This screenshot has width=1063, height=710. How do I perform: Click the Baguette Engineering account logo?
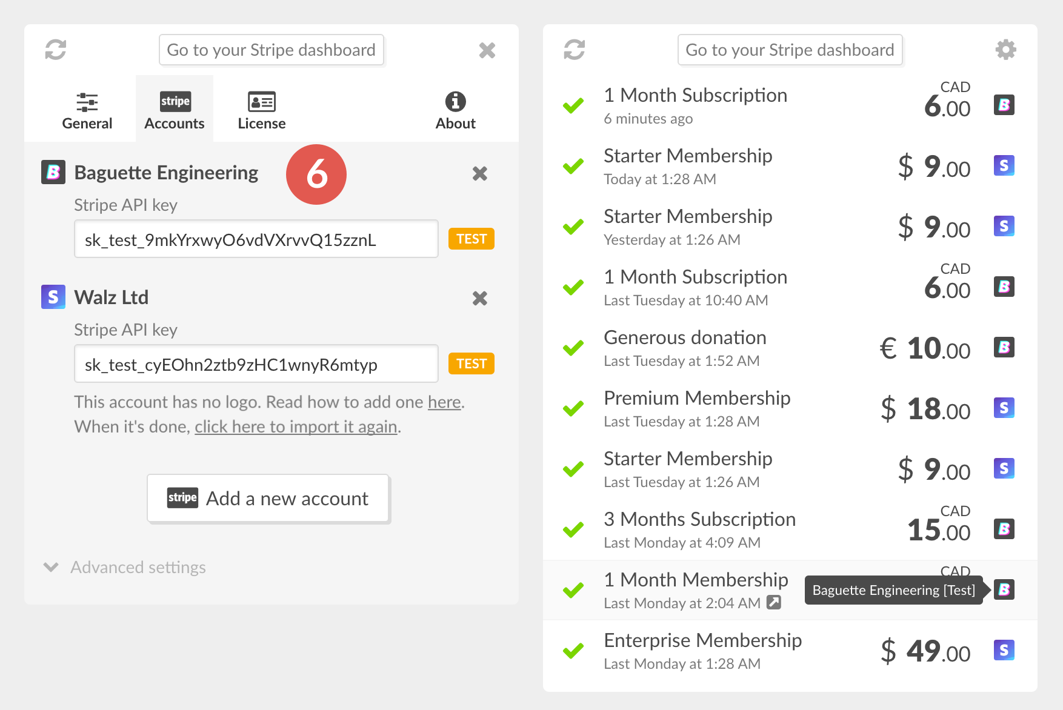53,172
